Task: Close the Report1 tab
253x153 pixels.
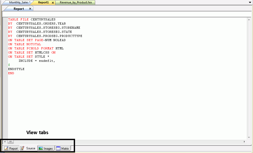Action: coord(53,3)
